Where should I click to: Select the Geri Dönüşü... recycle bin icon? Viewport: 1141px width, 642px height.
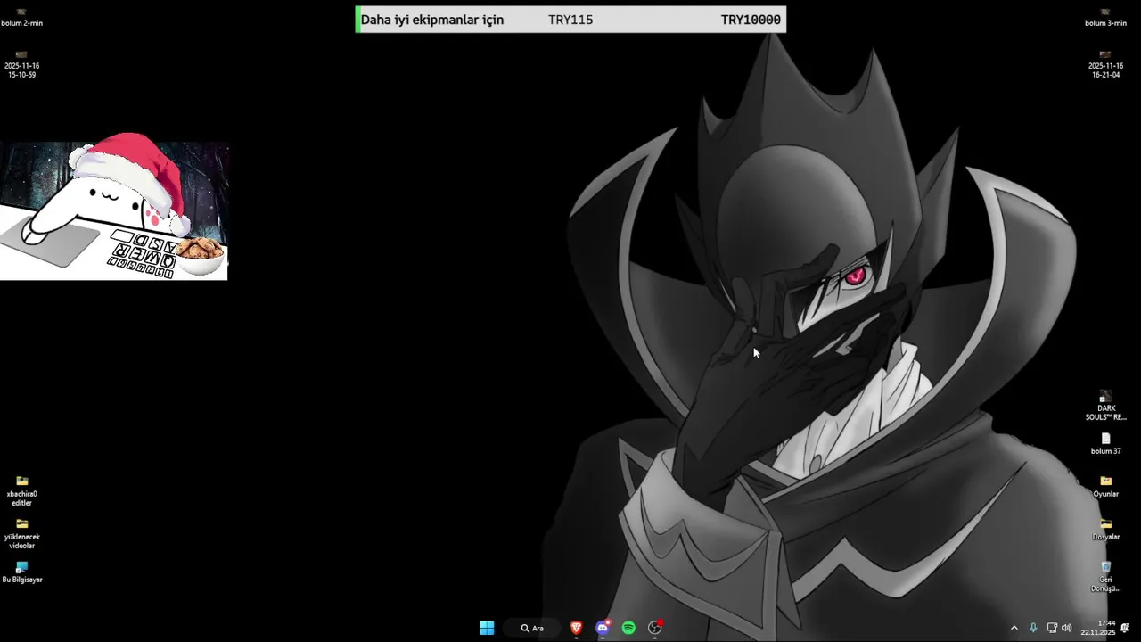pos(1105,577)
